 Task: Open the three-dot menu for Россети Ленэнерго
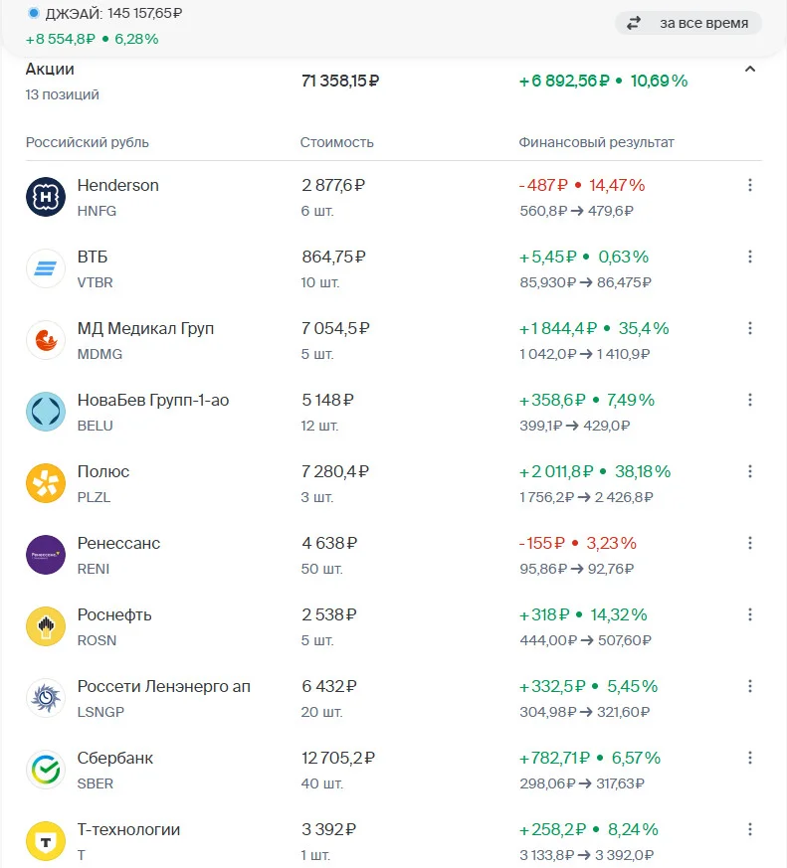tap(750, 686)
